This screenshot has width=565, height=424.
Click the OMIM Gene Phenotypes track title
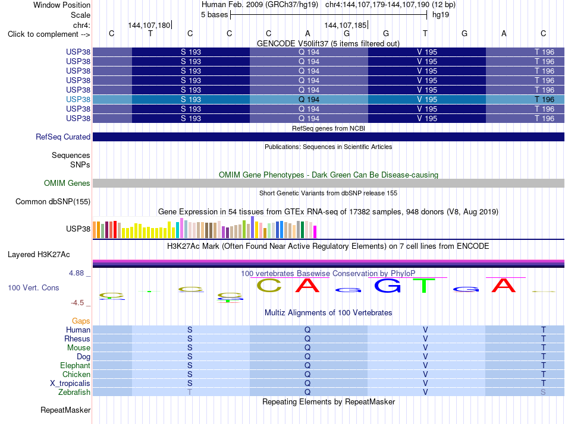328,175
